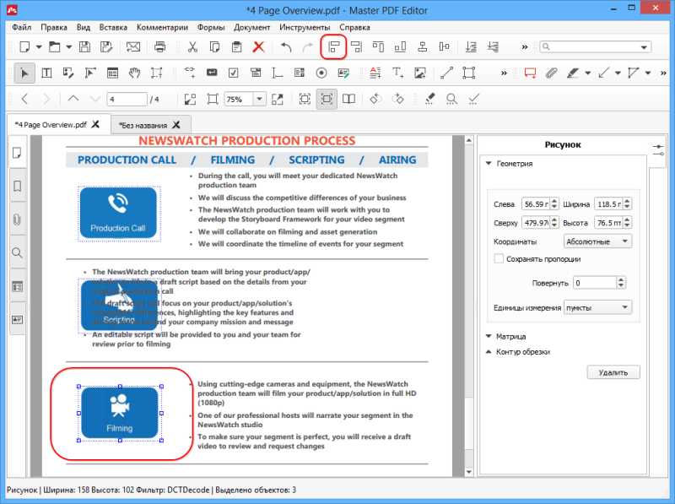675x504 pixels.
Task: Click the Copy icon
Action: 214,46
